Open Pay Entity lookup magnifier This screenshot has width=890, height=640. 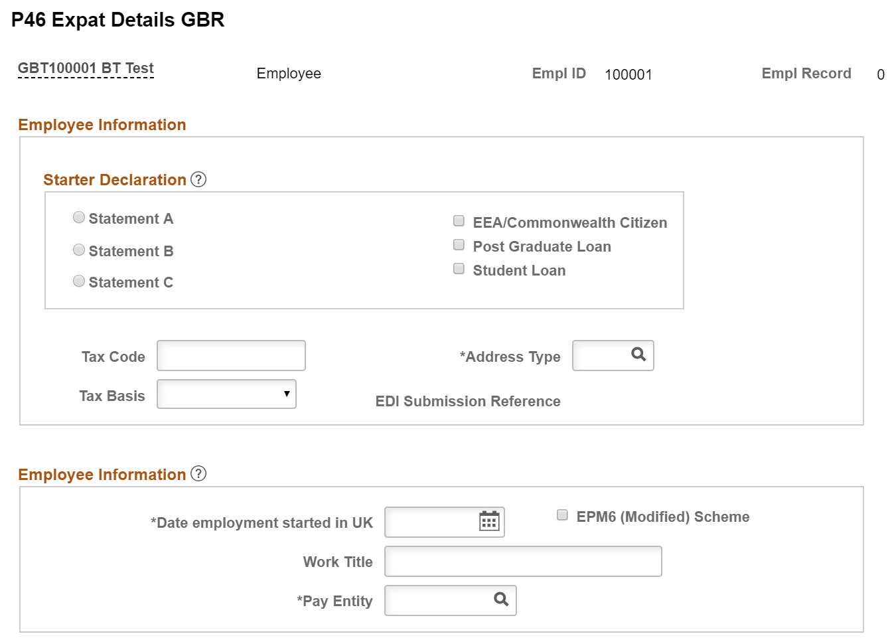click(x=501, y=600)
